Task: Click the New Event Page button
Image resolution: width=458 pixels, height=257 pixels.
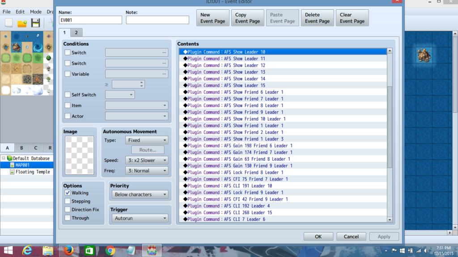Action: [x=212, y=18]
